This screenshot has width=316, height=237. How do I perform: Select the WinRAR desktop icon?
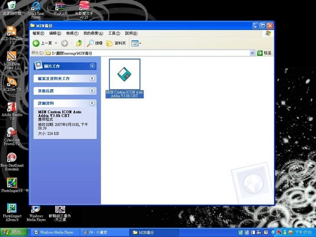60,8
